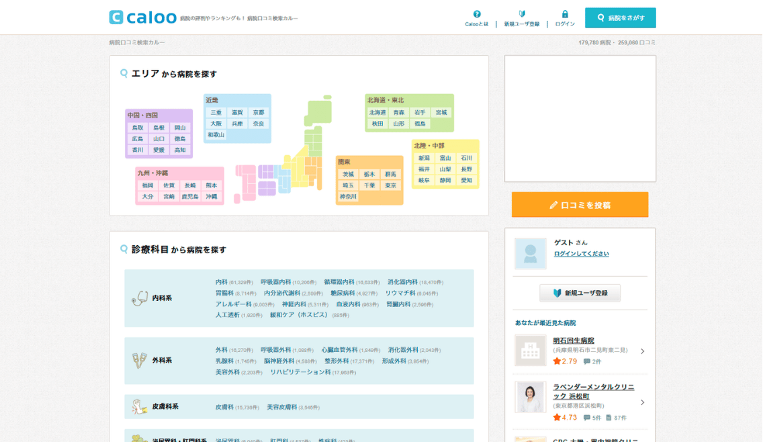Click the ラベンダーメンタルクリニック doctor thumbnail
763x442 pixels.
[530, 397]
